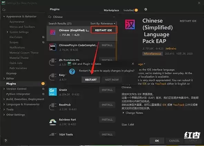
Task: Click RESTART IDE in the details header
Action: [188, 21]
